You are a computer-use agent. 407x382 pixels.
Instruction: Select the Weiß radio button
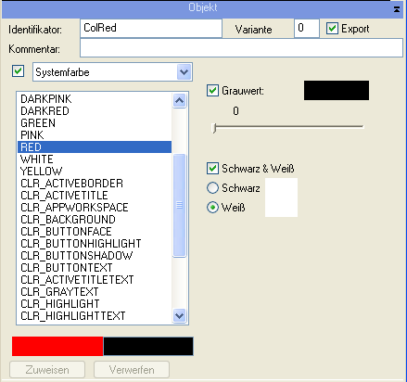[212, 207]
